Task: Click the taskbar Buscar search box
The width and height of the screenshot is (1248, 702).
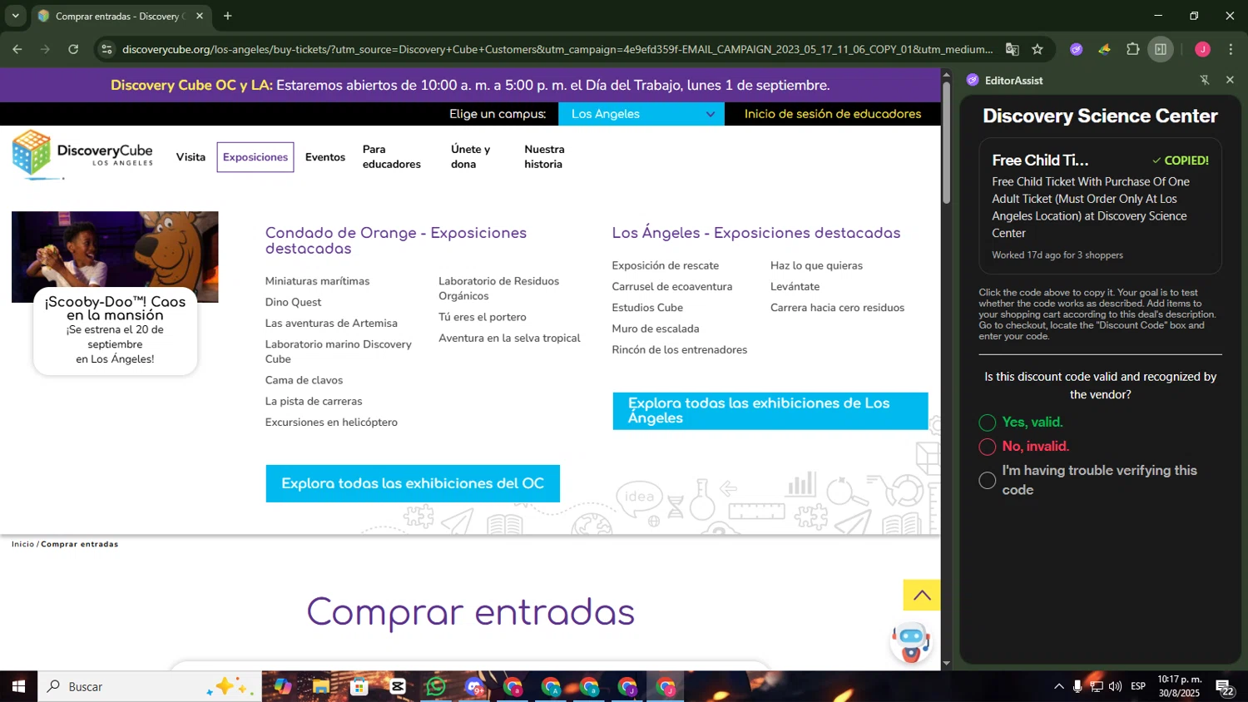Action: [x=150, y=686]
